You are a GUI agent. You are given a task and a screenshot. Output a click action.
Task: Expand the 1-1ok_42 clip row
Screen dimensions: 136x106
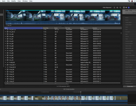point(5,79)
